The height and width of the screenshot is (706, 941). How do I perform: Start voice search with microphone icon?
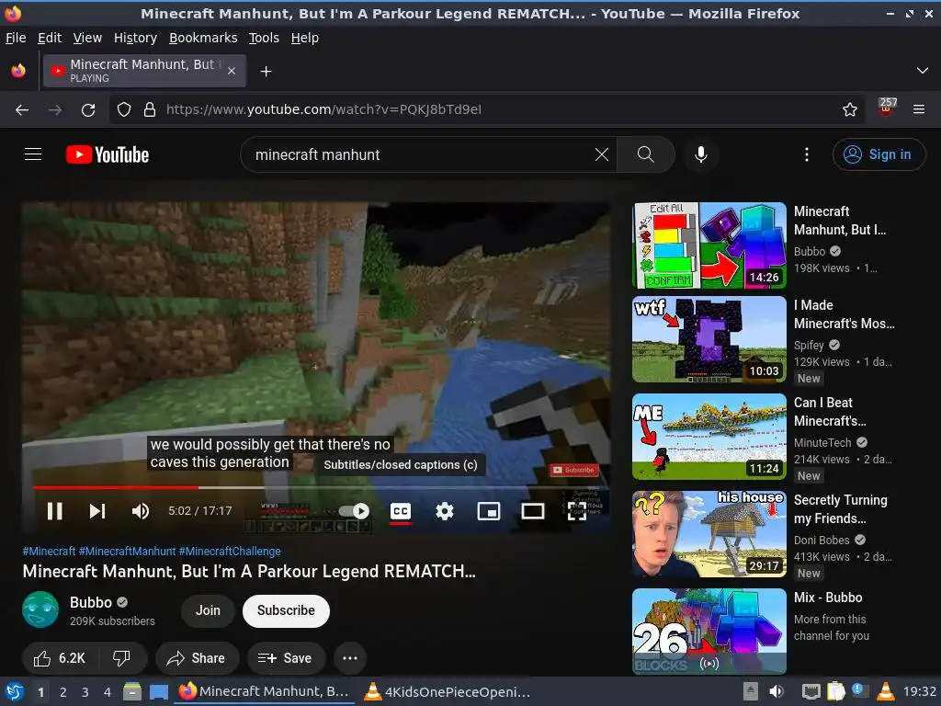click(700, 154)
